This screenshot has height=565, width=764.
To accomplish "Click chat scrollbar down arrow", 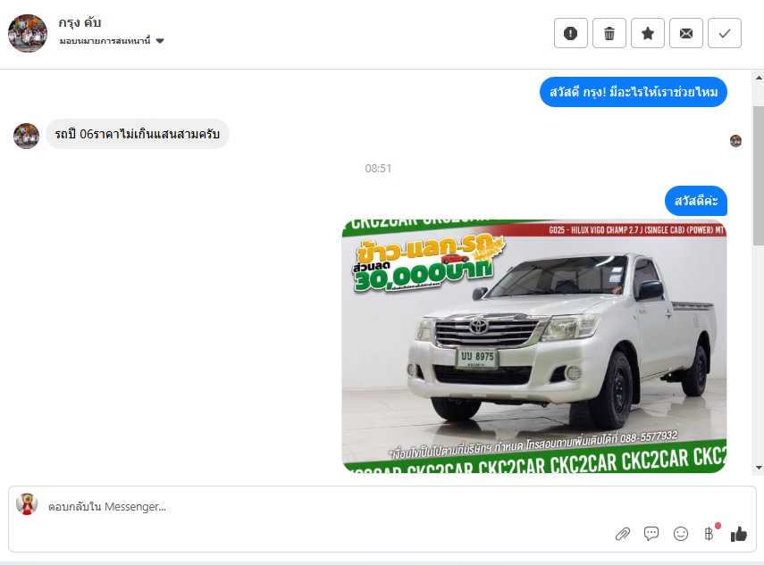I will tap(759, 468).
